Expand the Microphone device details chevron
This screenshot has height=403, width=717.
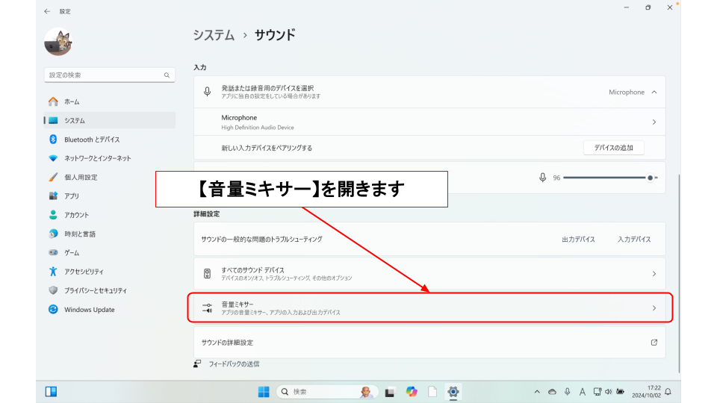(x=654, y=122)
